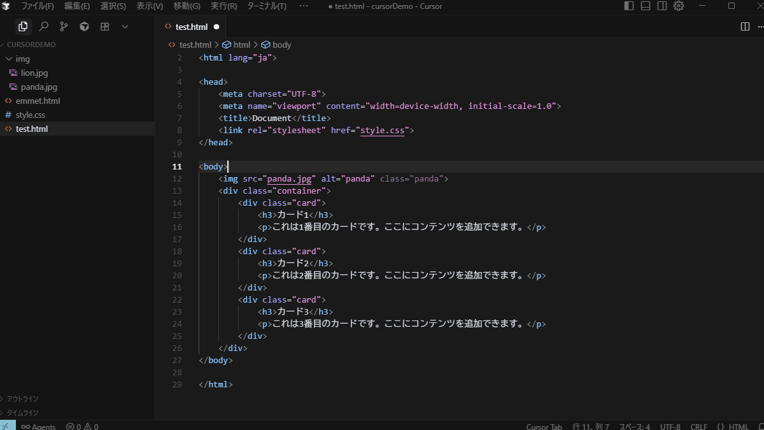The height and width of the screenshot is (430, 764).
Task: Open style.css in the explorer
Action: click(31, 115)
